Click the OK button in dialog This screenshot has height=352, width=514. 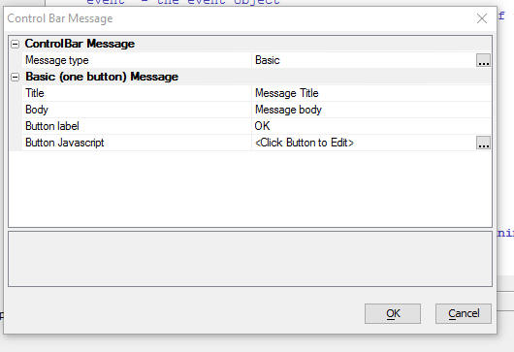pyautogui.click(x=393, y=313)
